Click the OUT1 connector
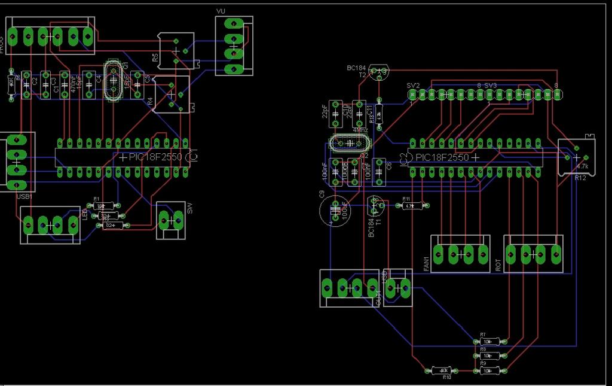Viewport: 612px width, 386px height. pyautogui.click(x=349, y=288)
